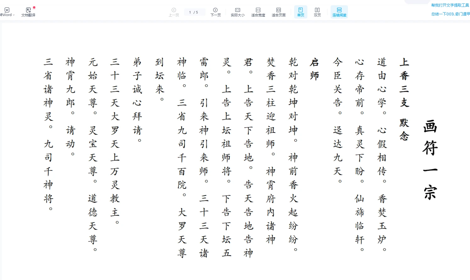Click the phrase 三十三天大罗天上万灵教主
This screenshot has width=470, height=280.
click(115, 137)
